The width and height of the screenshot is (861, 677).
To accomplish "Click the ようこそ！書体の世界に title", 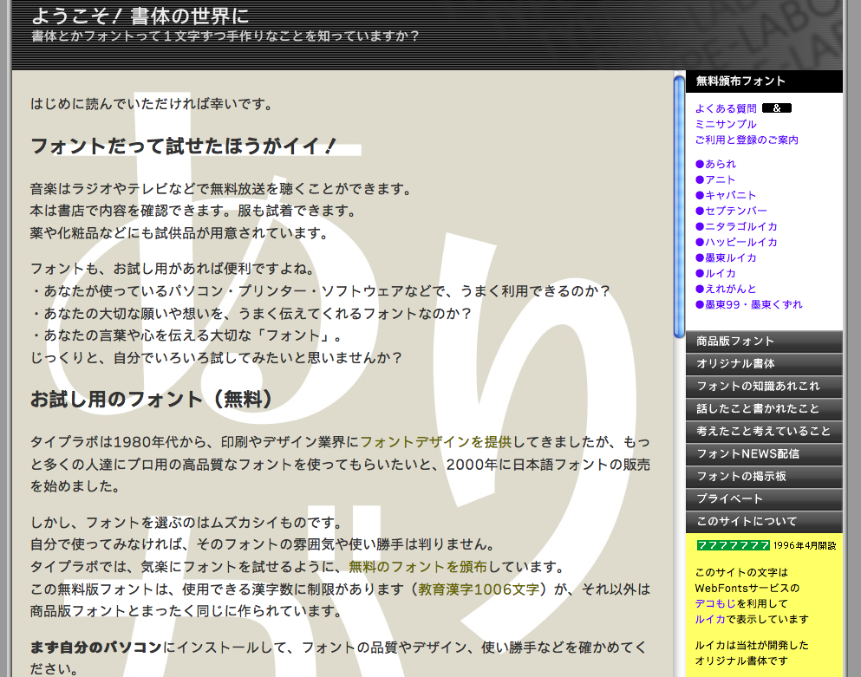I will [140, 16].
